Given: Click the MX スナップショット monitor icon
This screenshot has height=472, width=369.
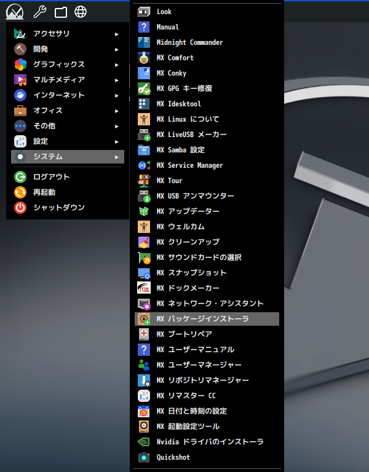Looking at the screenshot, I should tap(144, 273).
